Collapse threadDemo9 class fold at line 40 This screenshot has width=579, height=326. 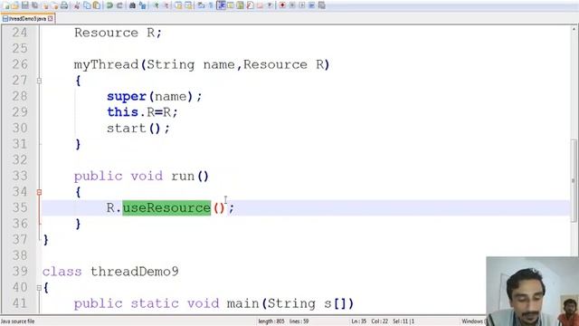(x=39, y=288)
